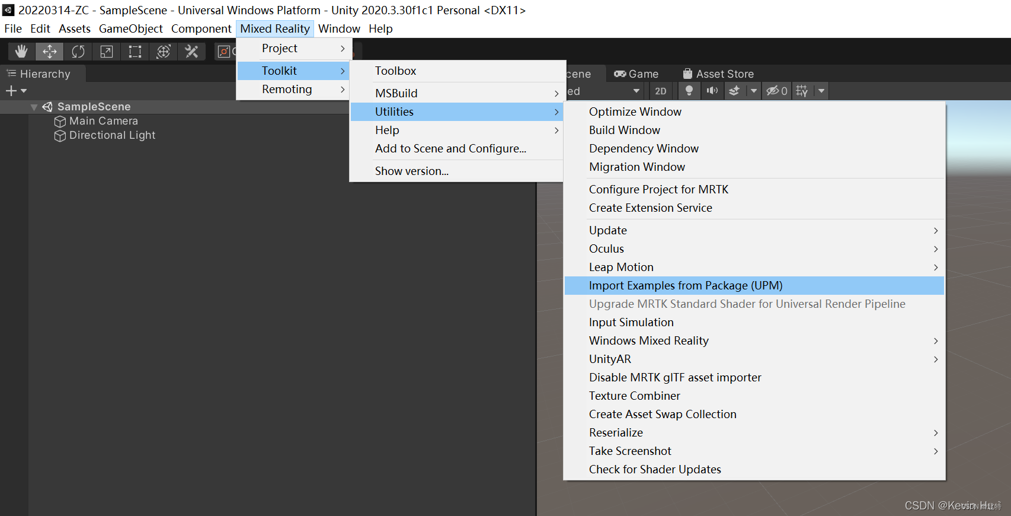
Task: Open Optimize Window
Action: point(754,112)
